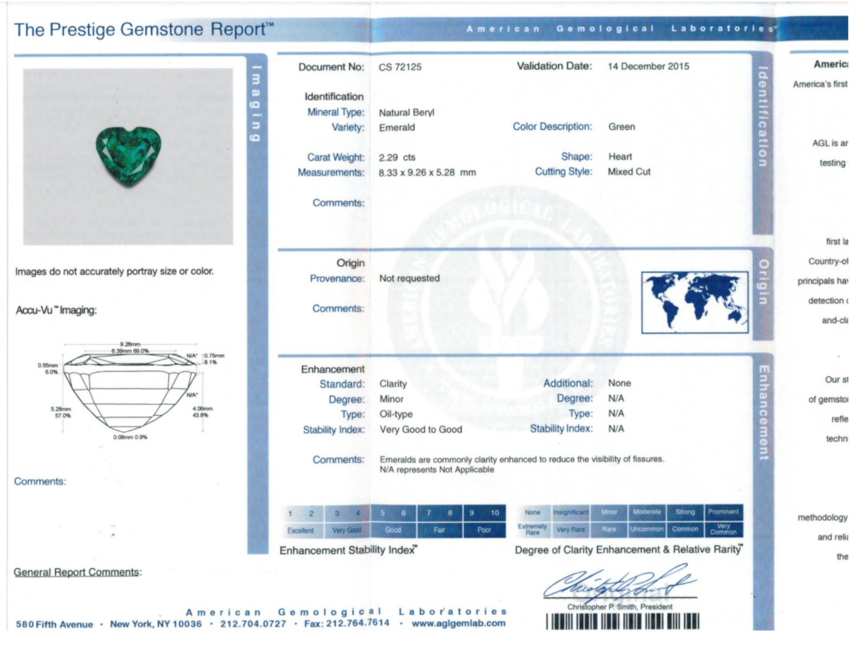Click the Heart shape value
This screenshot has width=852, height=654.
coord(620,156)
